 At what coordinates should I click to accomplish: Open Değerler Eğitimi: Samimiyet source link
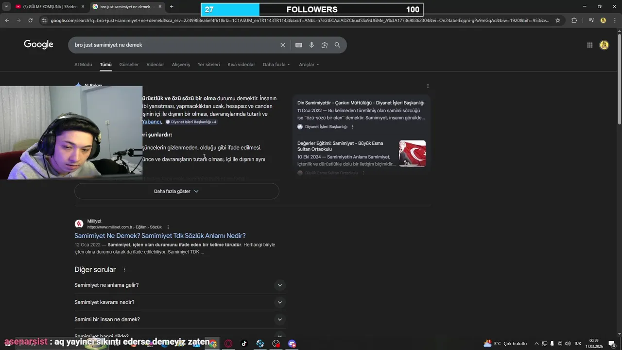[340, 146]
